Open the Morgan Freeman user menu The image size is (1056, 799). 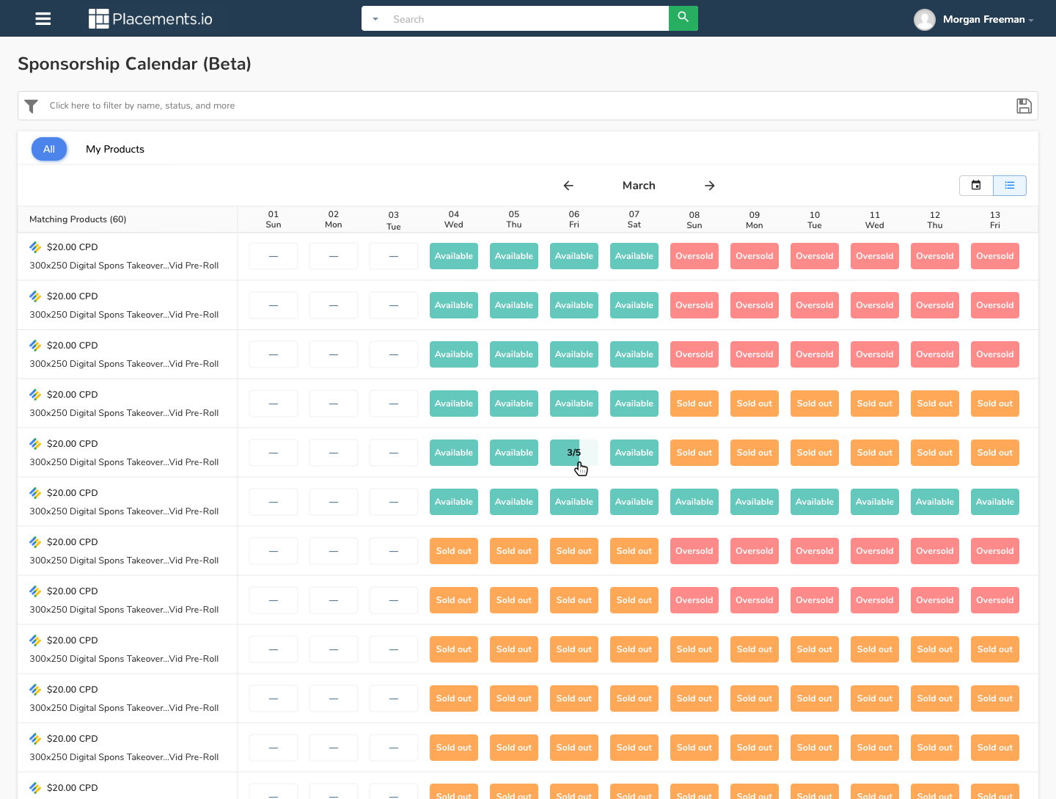975,20
